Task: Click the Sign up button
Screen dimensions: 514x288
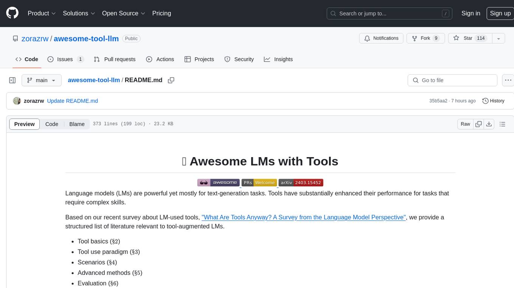Action: pos(500,13)
